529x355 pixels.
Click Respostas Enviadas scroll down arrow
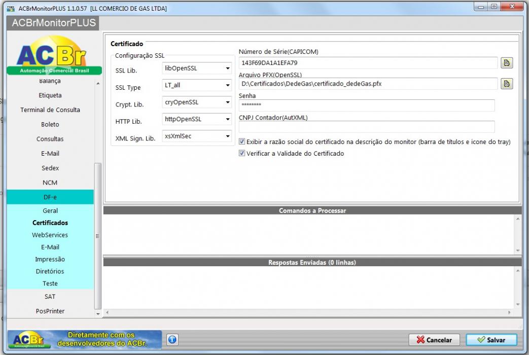518,304
